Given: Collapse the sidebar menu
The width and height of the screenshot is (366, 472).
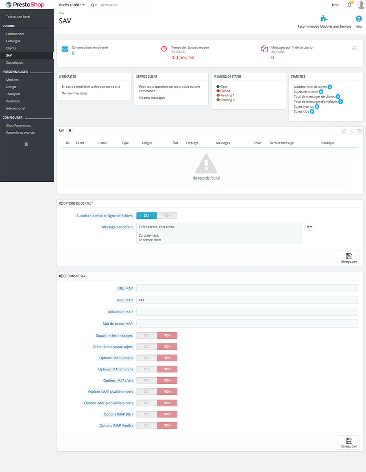Looking at the screenshot, I should click(27, 144).
